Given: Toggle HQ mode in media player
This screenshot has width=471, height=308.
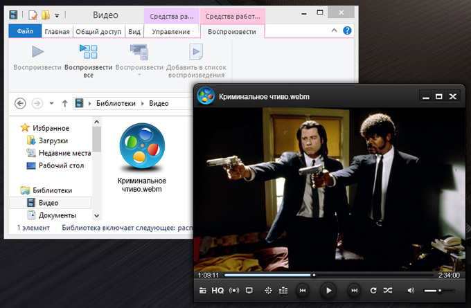Looking at the screenshot, I should pyautogui.click(x=217, y=291).
